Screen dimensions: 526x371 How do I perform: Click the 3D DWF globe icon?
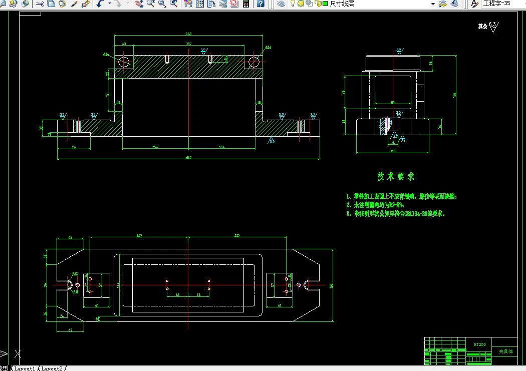(25, 4)
